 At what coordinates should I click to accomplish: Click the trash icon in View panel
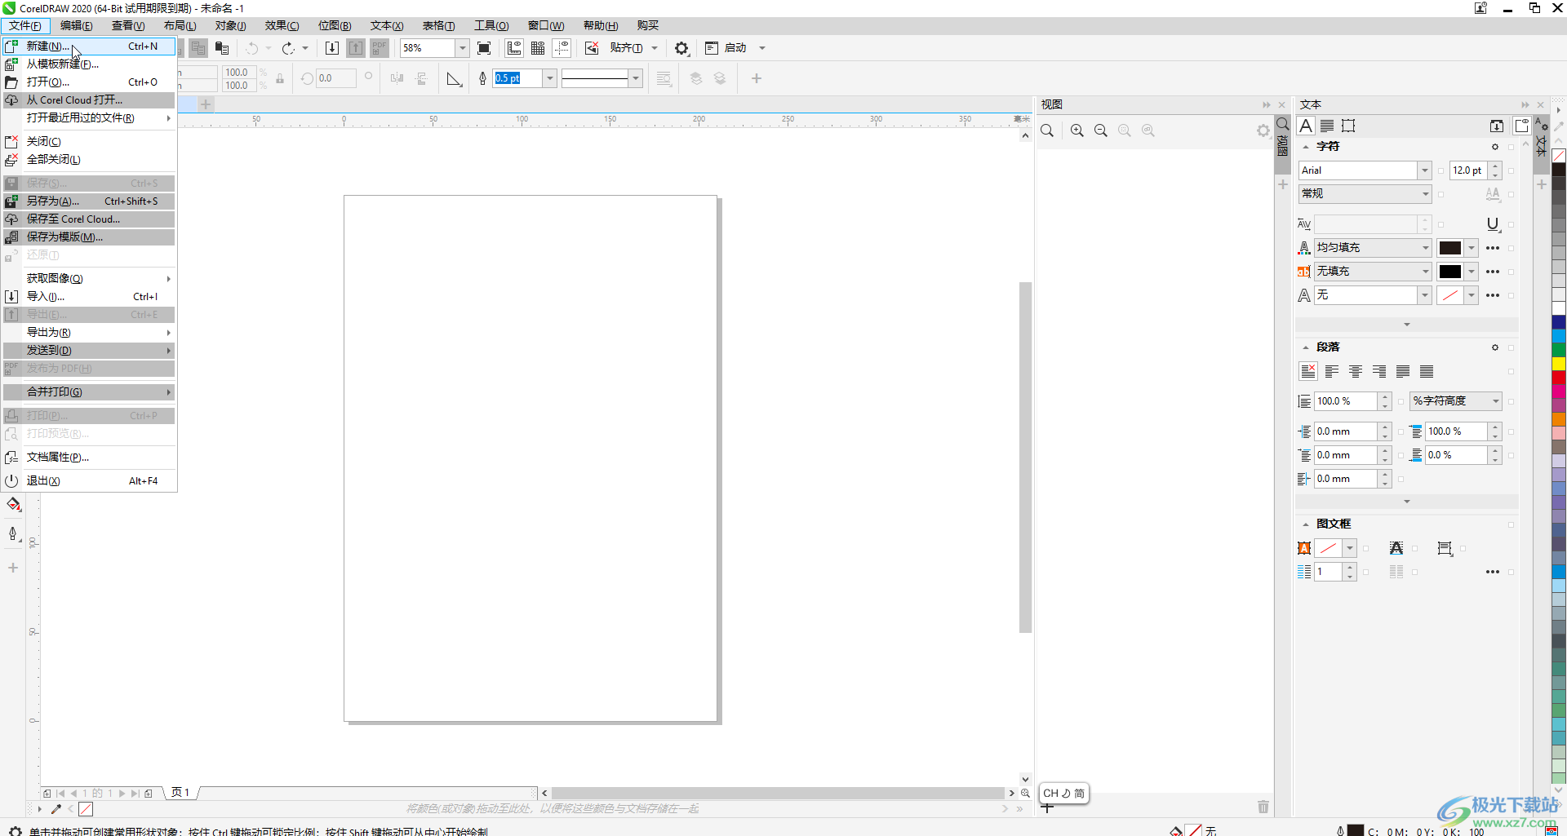click(x=1263, y=807)
